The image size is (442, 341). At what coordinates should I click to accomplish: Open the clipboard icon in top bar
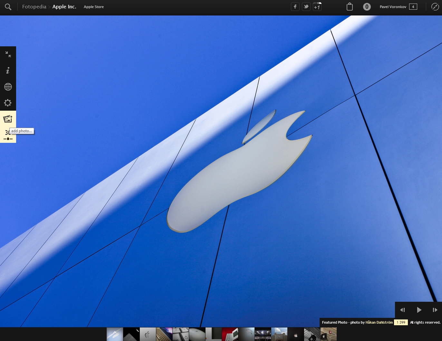click(x=350, y=7)
